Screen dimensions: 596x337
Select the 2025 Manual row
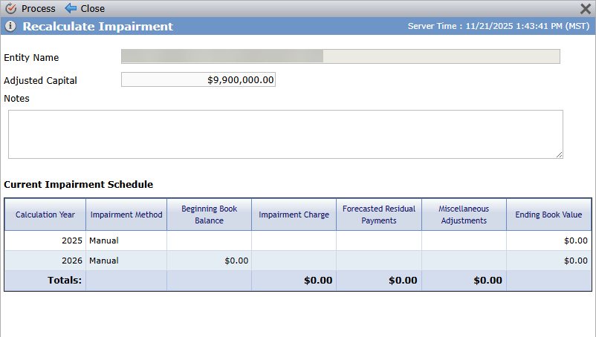(298, 241)
